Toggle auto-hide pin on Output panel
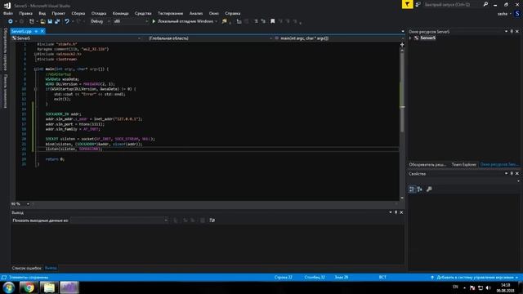523x294 pixels. [396, 212]
